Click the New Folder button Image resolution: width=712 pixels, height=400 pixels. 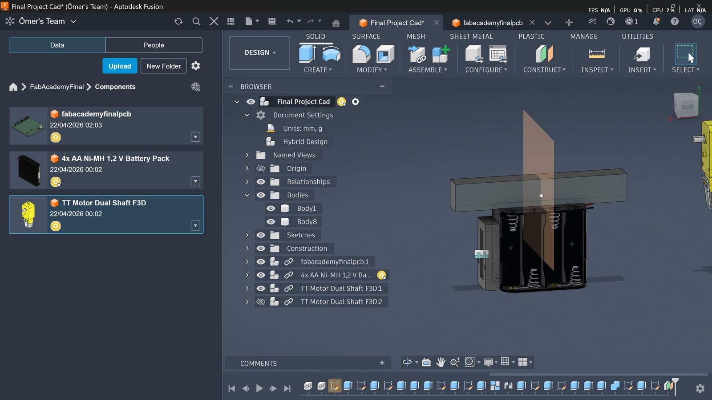(x=164, y=66)
